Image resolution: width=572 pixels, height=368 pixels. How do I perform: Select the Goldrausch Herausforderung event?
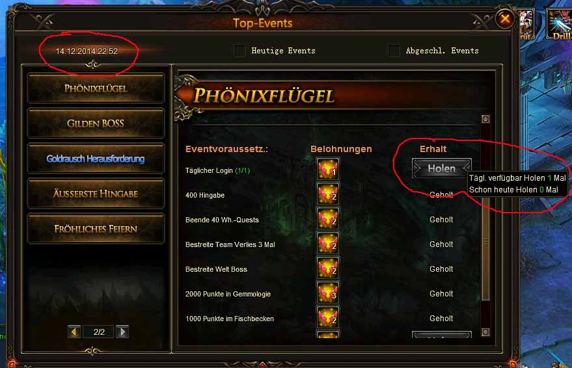(x=96, y=159)
